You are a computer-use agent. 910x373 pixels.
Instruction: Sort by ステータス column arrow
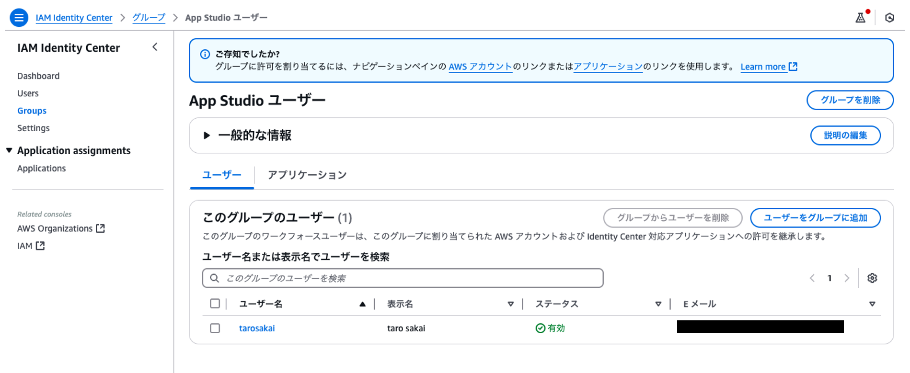click(658, 304)
